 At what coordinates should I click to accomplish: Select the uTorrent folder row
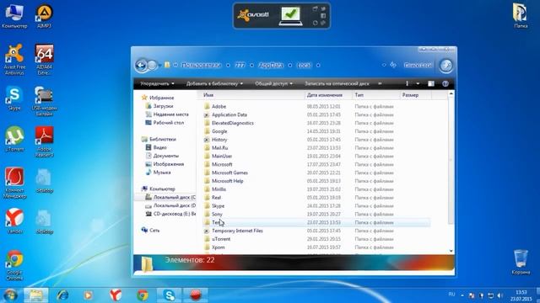point(316,239)
